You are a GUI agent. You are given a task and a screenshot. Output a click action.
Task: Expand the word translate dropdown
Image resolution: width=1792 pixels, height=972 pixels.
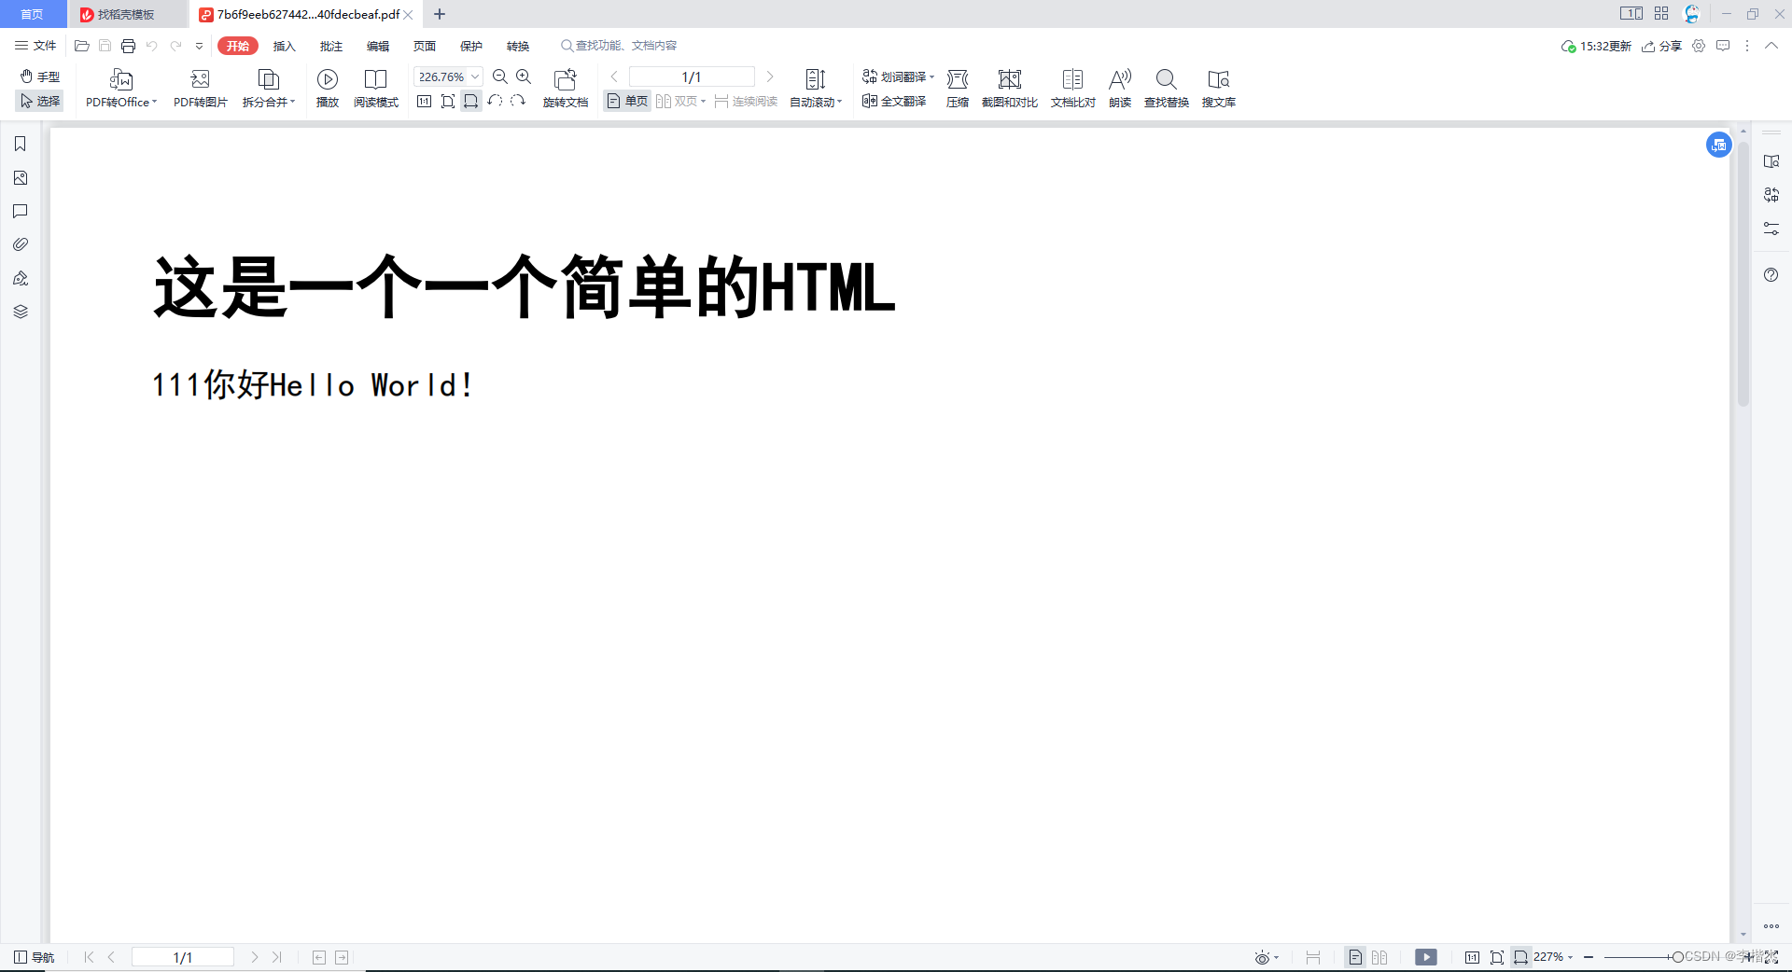coord(931,76)
